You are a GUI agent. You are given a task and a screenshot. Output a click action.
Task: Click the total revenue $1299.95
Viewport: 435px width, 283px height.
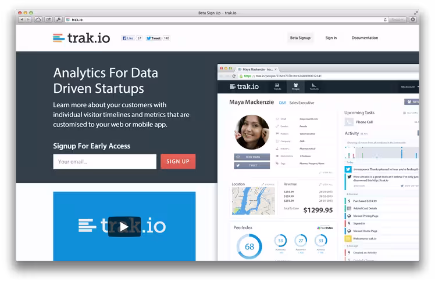pyautogui.click(x=318, y=211)
